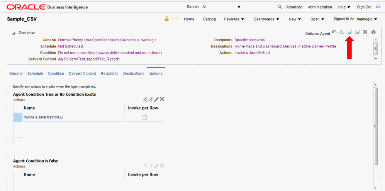Add existing action icon in Condition True section

coord(151,99)
